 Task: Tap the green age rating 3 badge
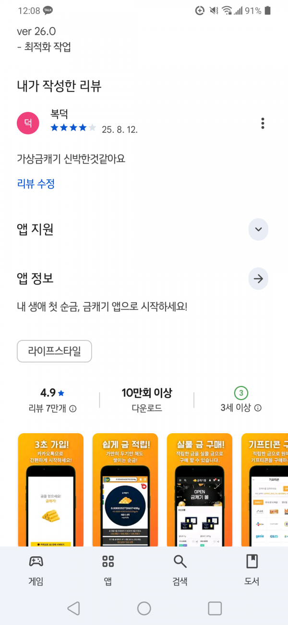[x=241, y=393]
